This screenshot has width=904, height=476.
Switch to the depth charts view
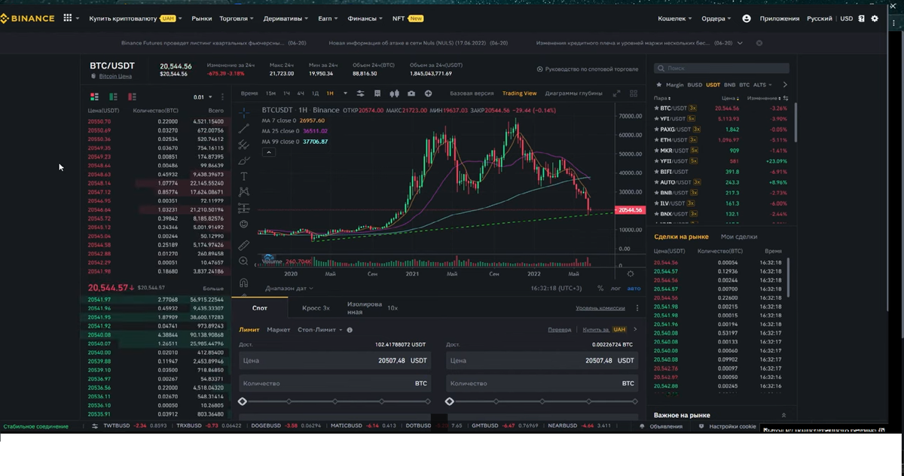point(573,93)
